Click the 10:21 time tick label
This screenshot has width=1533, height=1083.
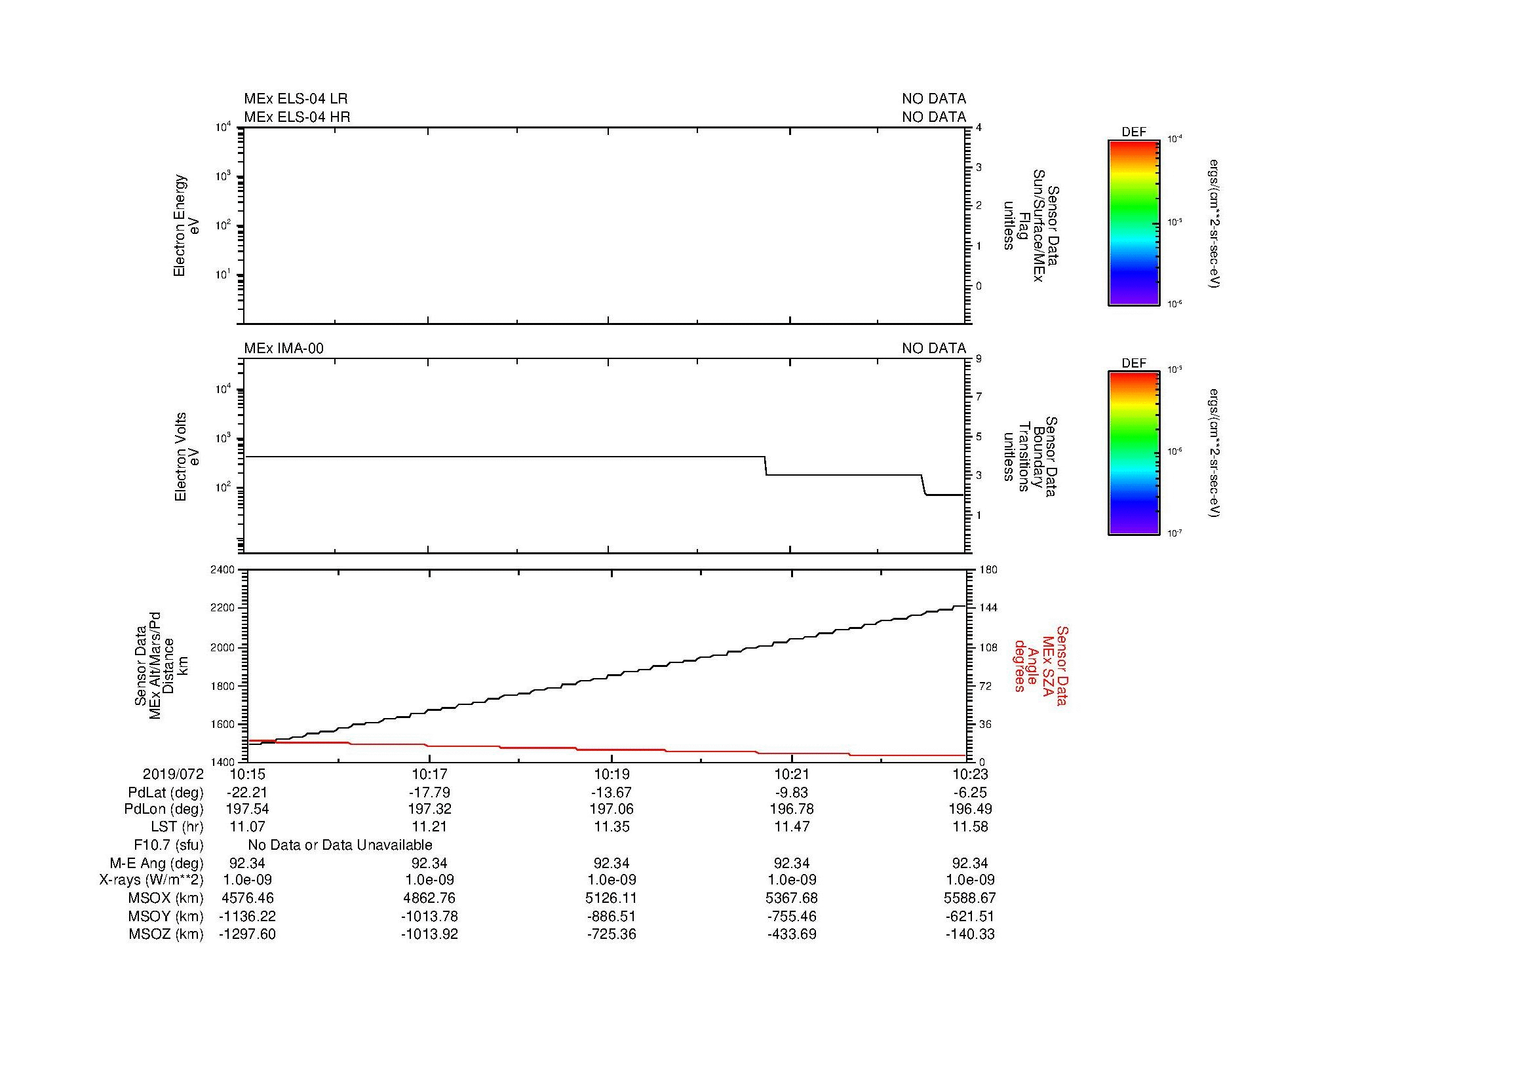792,774
